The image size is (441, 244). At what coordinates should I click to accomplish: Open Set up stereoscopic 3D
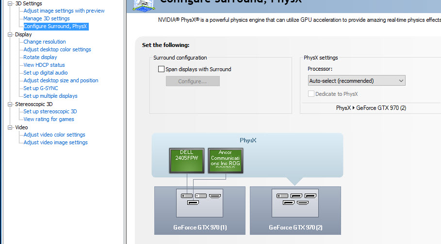click(x=50, y=111)
